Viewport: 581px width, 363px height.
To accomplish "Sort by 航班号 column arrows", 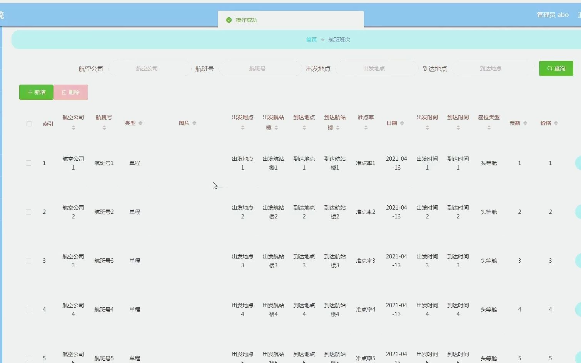I will pyautogui.click(x=104, y=128).
